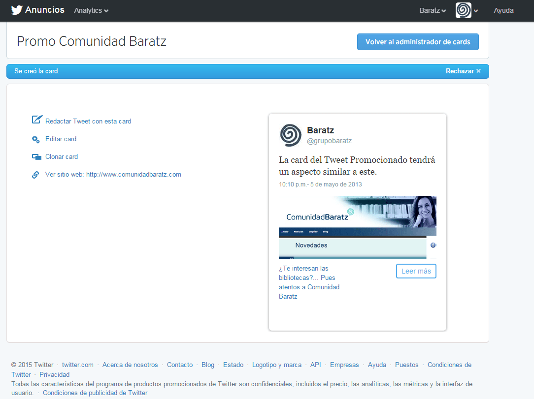The image size is (534, 399).
Task: Click the Baratz spiral avatar in preview
Action: click(291, 135)
